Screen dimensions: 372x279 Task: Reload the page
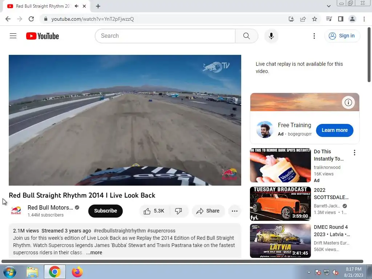click(31, 19)
